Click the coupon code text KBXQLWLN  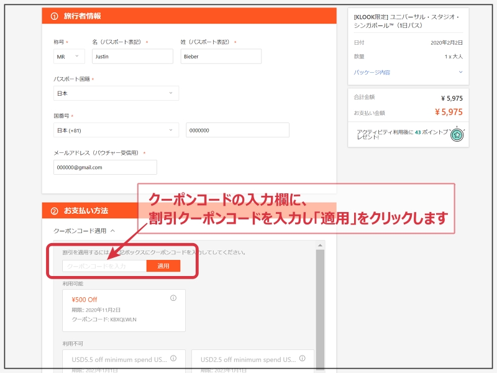click(x=123, y=320)
